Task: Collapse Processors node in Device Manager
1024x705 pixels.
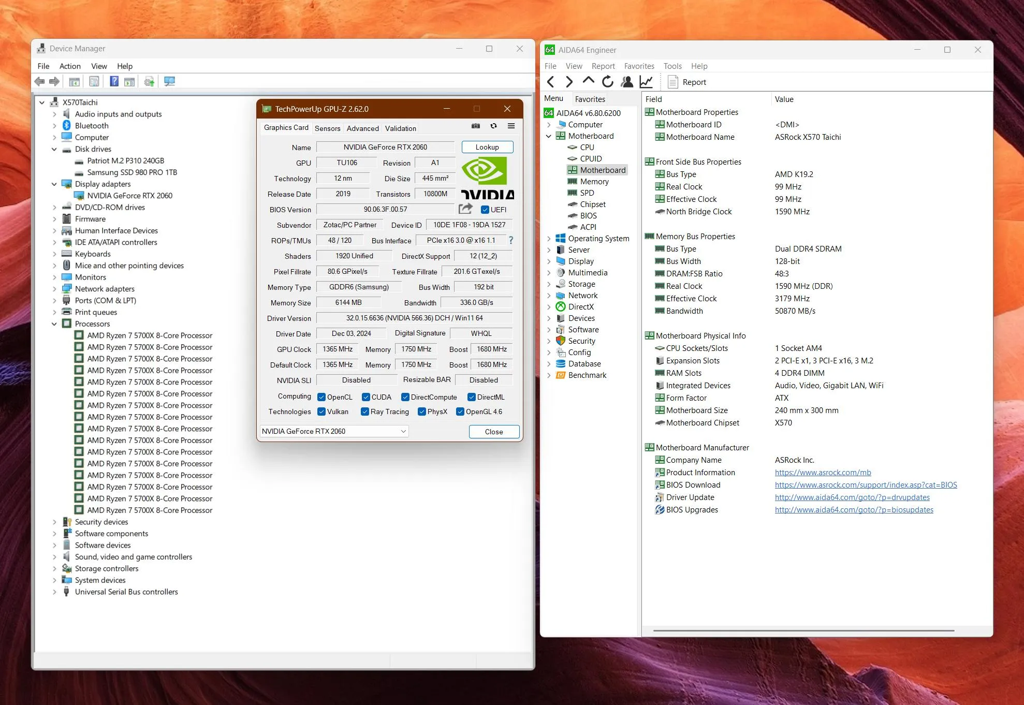Action: click(54, 324)
